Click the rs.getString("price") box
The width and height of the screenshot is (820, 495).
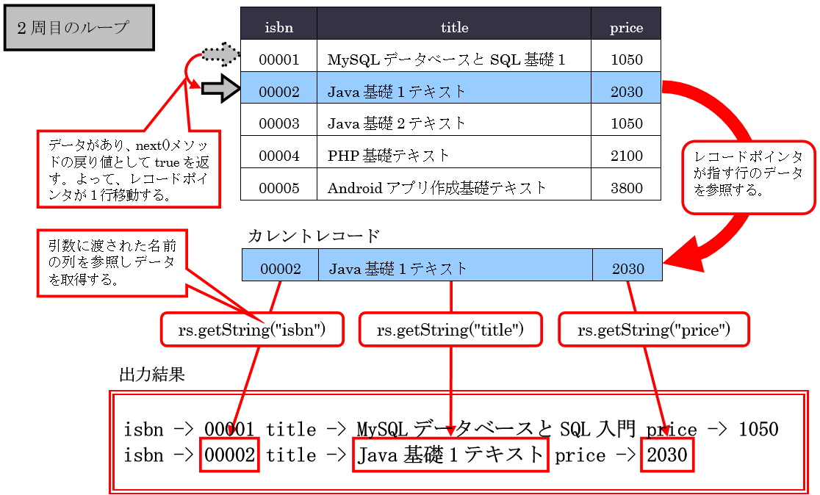653,330
